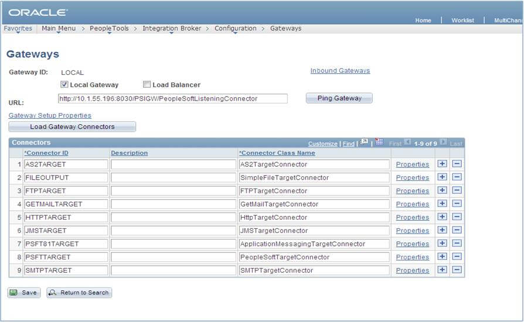
Task: Add a row after AS2TARGET connector
Action: pos(442,164)
